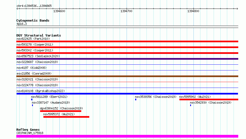The width and height of the screenshot is (246, 139).
Task: Click the nsv822425 (Park2010) variant label
Action: (33, 39)
